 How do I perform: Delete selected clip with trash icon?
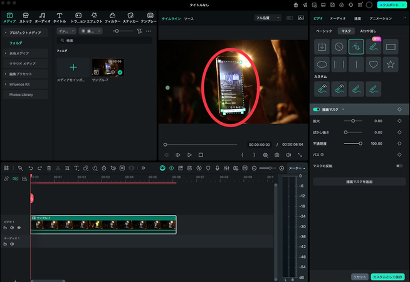[49, 168]
